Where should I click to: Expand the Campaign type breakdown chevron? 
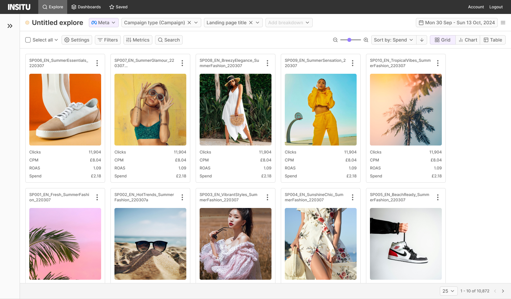(x=196, y=23)
